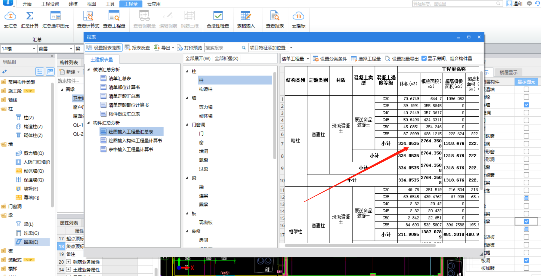The width and height of the screenshot is (541, 276).
Task: Click 新建 in component list
Action: [70, 72]
